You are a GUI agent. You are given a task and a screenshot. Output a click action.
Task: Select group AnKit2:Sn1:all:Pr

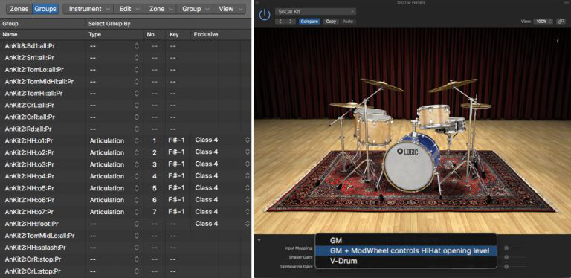pos(30,58)
